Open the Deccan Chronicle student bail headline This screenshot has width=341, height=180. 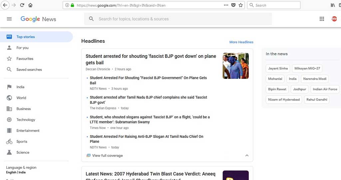(x=151, y=59)
